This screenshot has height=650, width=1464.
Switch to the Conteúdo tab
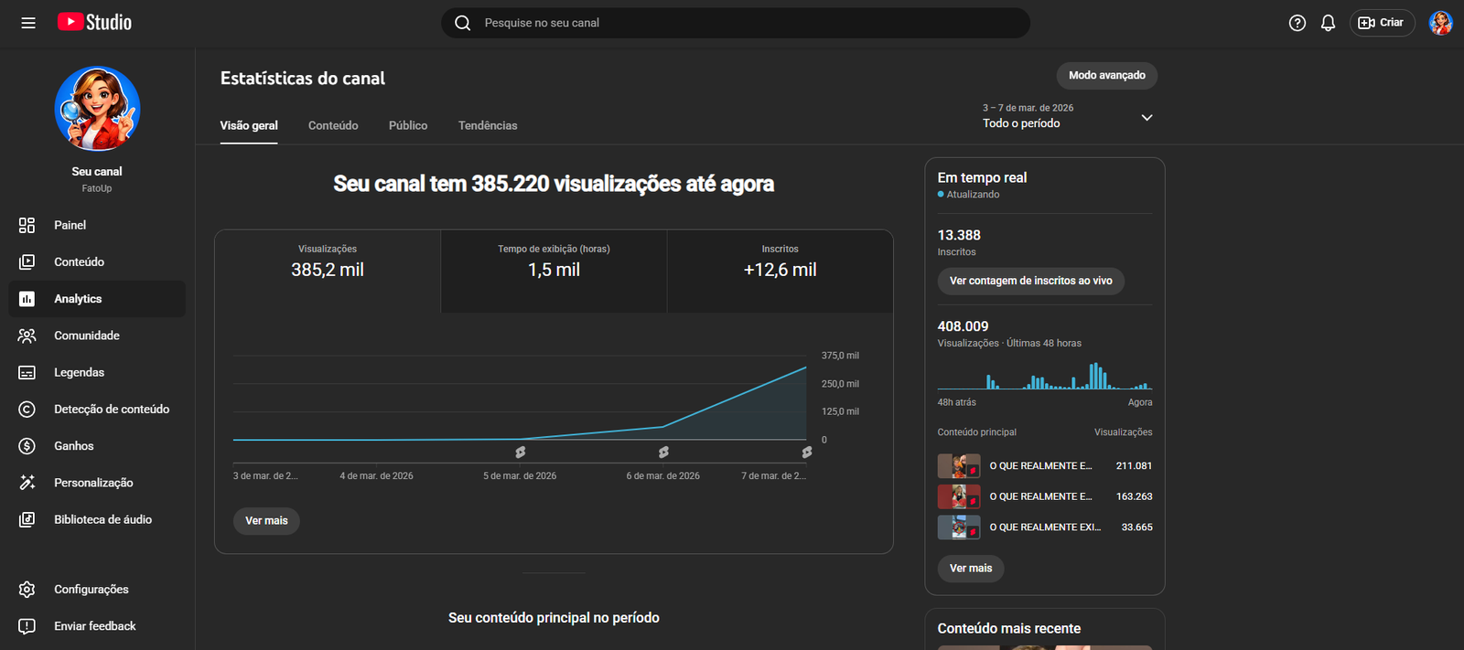click(333, 125)
